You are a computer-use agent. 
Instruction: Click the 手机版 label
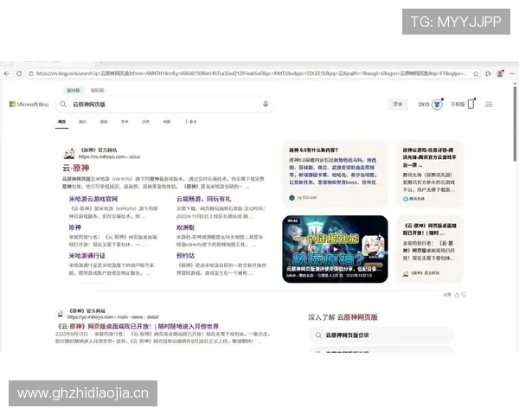pyautogui.click(x=458, y=105)
